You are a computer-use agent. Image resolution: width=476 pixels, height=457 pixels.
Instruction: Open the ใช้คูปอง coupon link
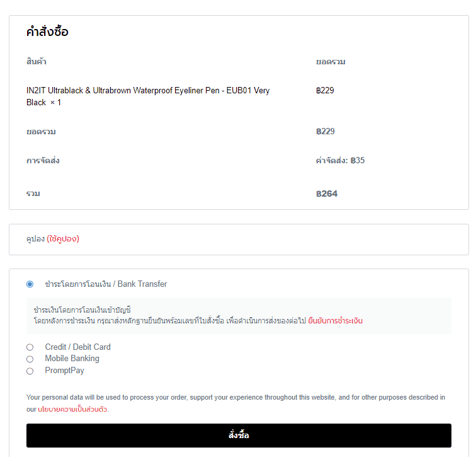pos(63,239)
